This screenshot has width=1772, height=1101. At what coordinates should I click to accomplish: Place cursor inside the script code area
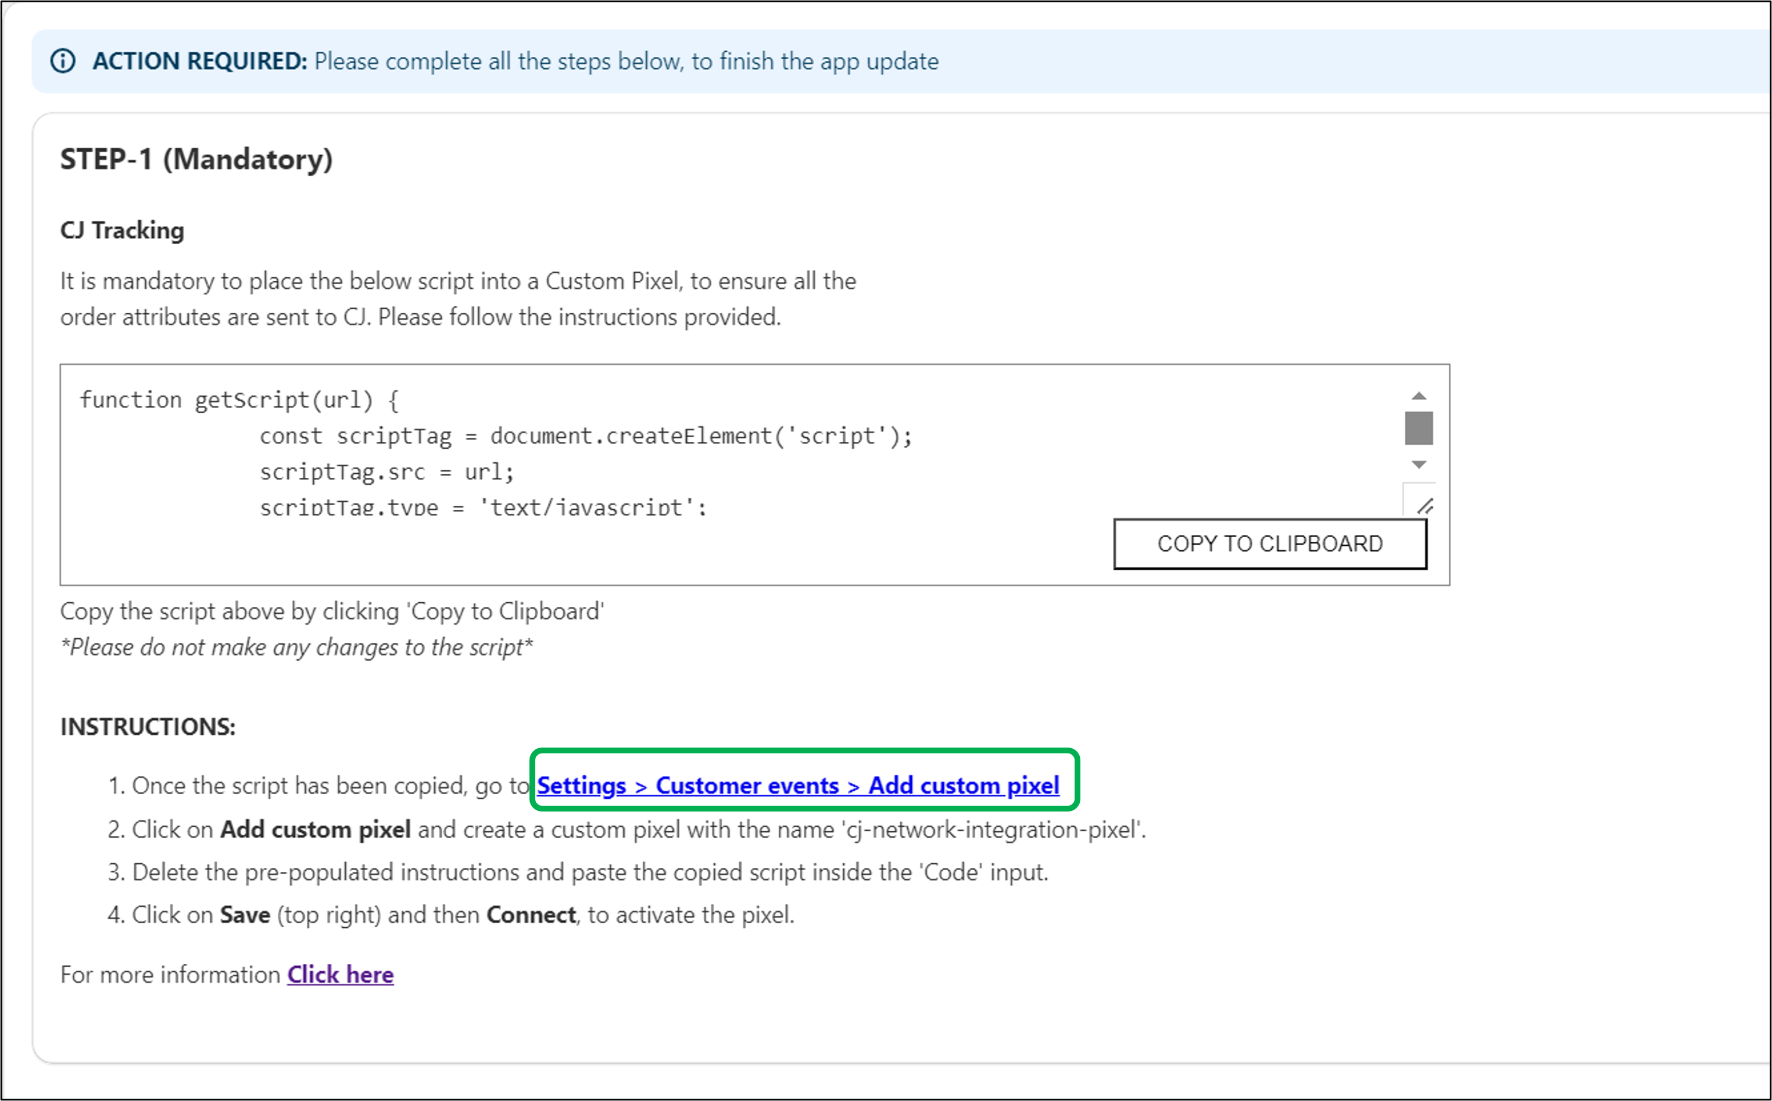655,452
